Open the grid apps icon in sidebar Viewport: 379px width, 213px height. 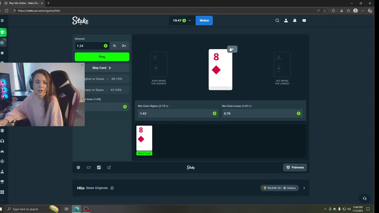coord(2,192)
